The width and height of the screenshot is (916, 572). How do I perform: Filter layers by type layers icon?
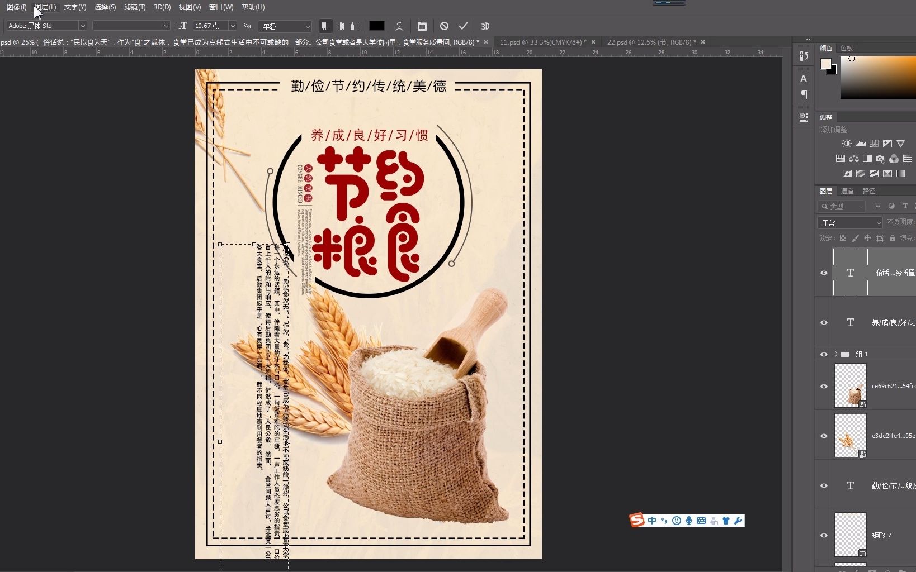click(x=905, y=206)
